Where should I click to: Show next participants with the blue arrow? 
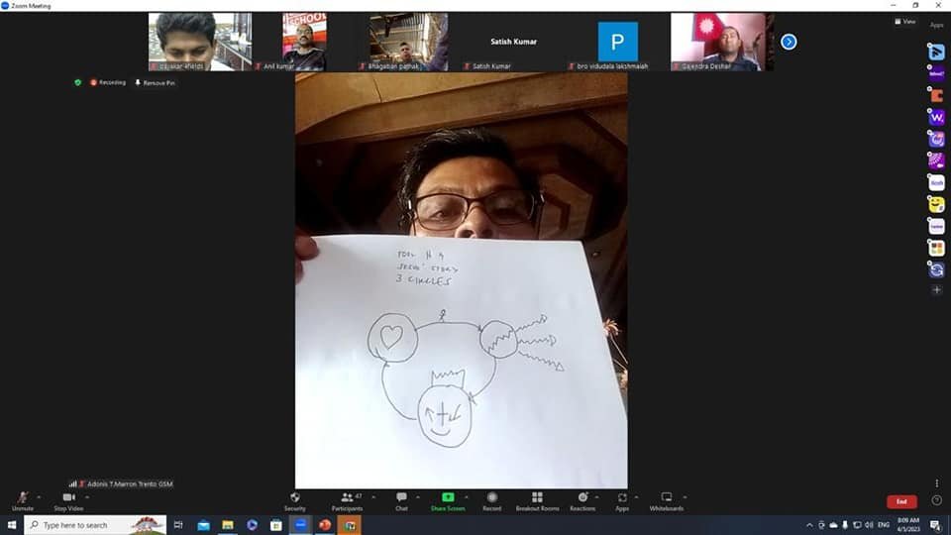pos(789,42)
